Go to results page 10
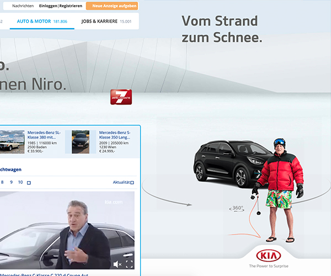Screen dimensions: 331x276 [20, 182]
